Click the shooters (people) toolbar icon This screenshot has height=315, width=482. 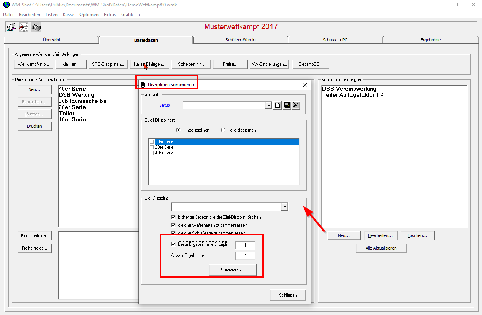coord(12,27)
